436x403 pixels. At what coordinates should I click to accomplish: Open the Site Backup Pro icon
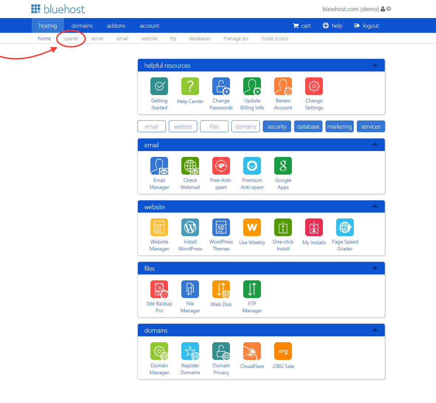[x=159, y=289]
